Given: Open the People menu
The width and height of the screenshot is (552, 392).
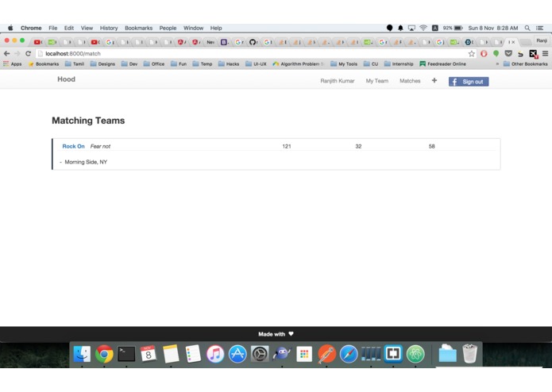Looking at the screenshot, I should [168, 28].
